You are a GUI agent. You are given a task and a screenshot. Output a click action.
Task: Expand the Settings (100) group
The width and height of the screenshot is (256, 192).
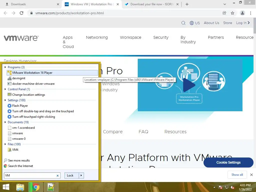tap(5, 100)
